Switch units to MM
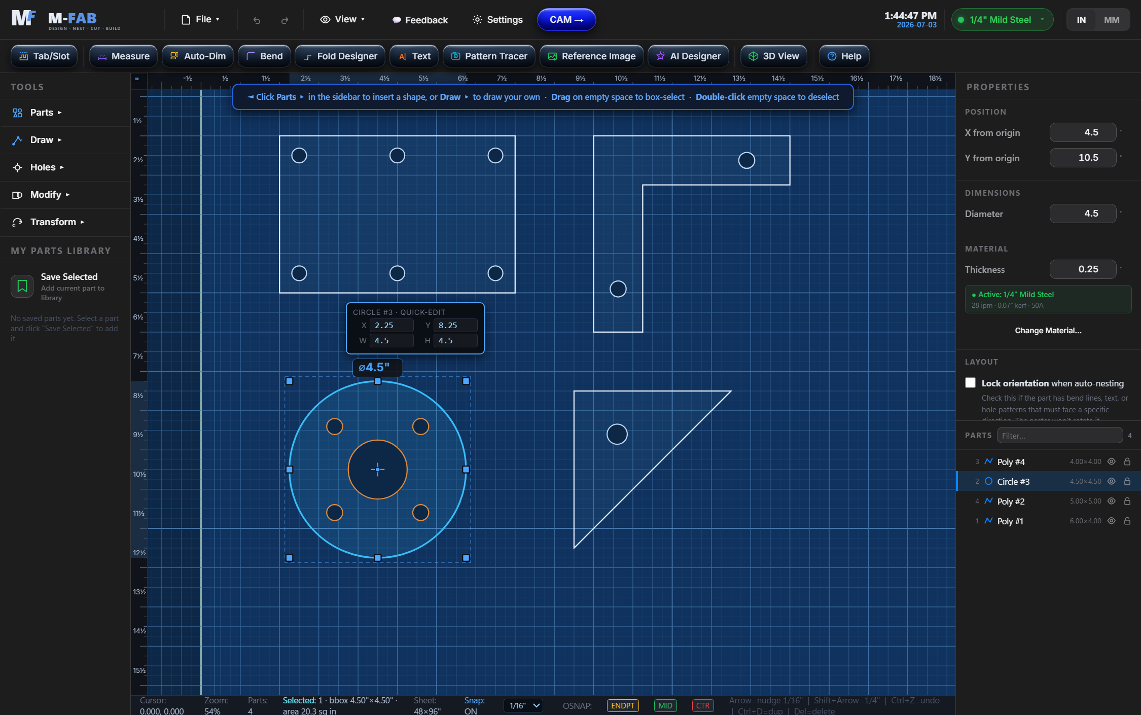The image size is (1141, 715). click(x=1112, y=20)
